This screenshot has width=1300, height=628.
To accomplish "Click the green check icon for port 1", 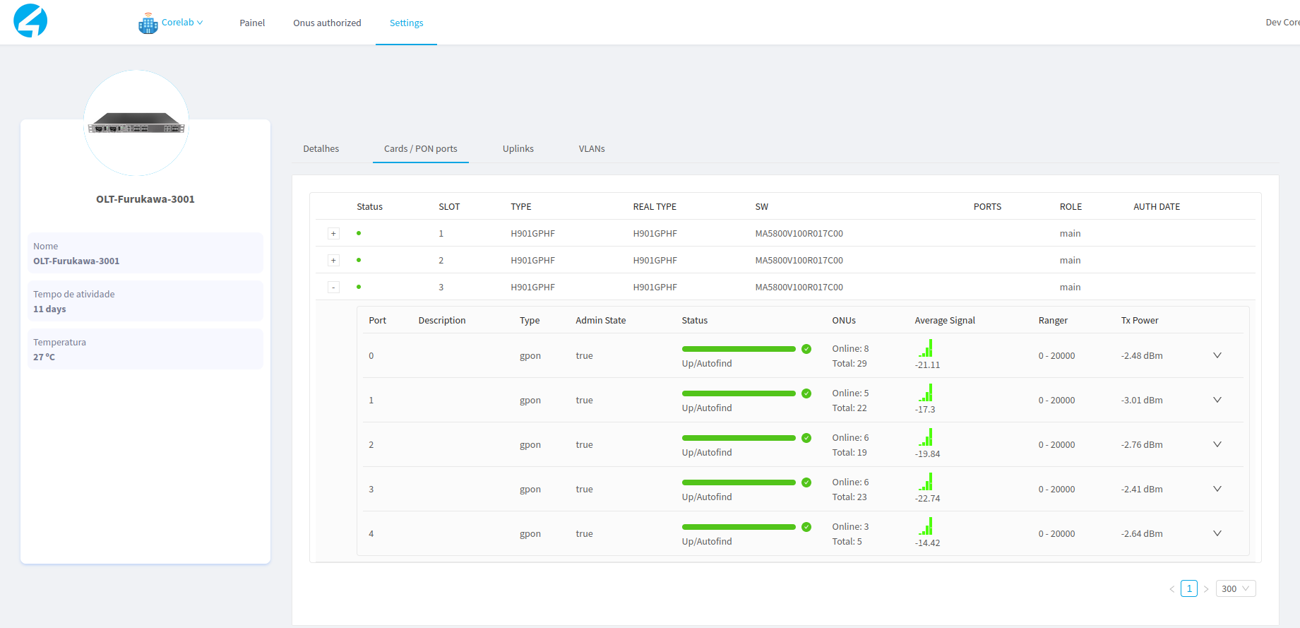I will [x=806, y=393].
